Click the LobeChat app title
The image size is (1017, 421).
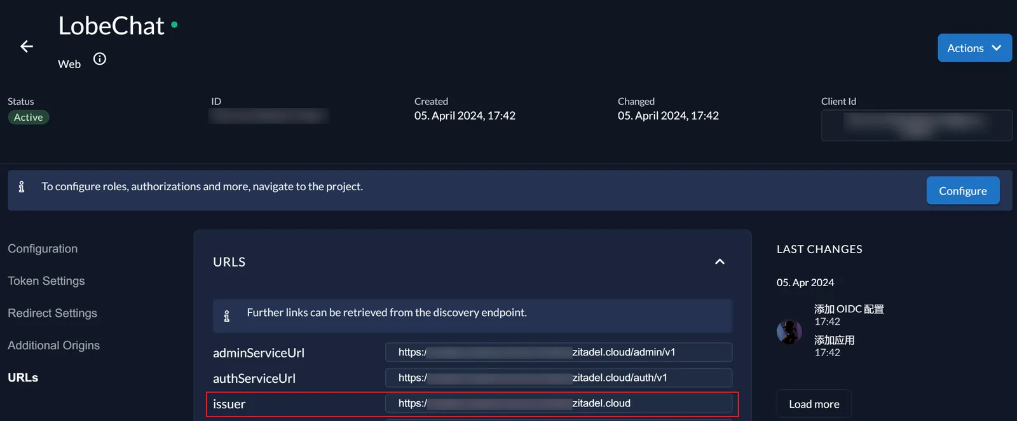point(111,25)
